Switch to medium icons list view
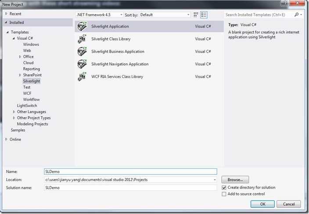309x214 pixels. (x=204, y=15)
